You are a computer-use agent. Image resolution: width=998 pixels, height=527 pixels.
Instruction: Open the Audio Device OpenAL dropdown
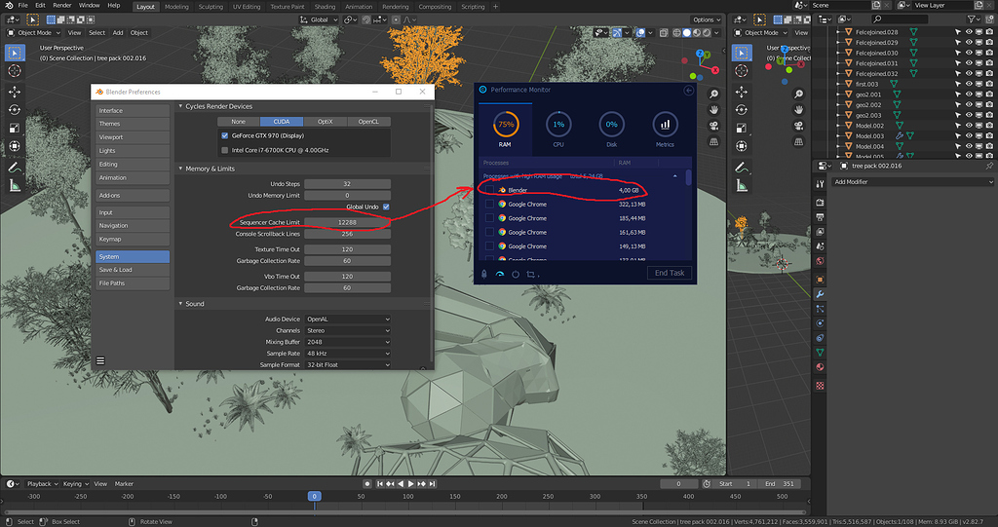click(x=348, y=320)
